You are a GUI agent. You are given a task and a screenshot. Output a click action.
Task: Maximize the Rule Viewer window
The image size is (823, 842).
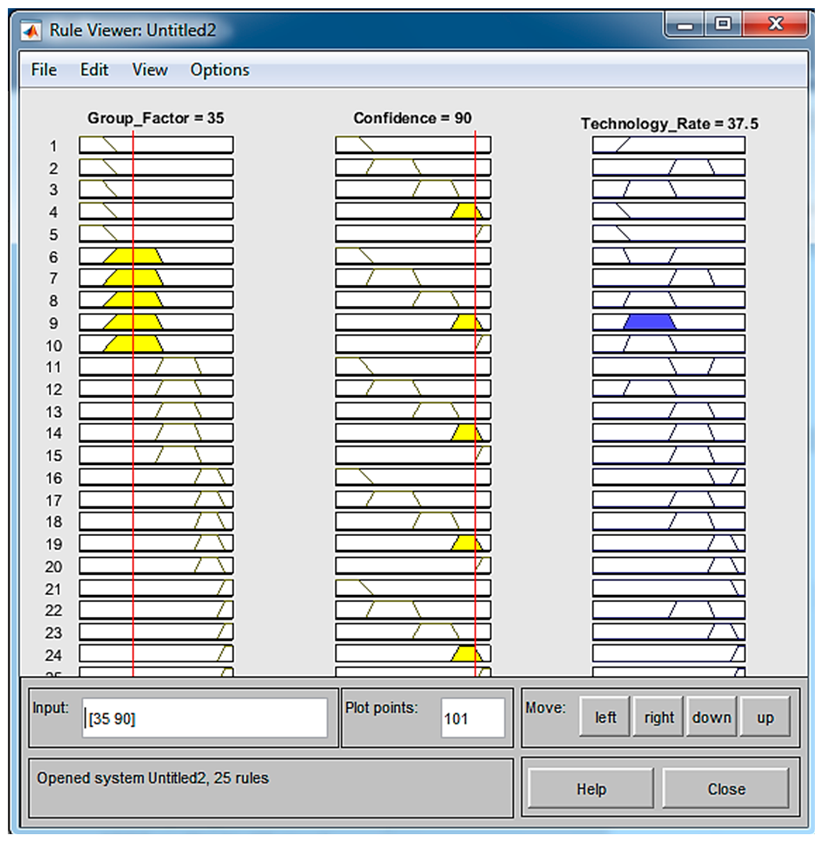pyautogui.click(x=723, y=24)
